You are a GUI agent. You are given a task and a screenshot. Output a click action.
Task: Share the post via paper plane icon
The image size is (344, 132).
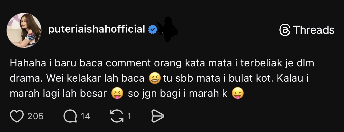coord(158,116)
